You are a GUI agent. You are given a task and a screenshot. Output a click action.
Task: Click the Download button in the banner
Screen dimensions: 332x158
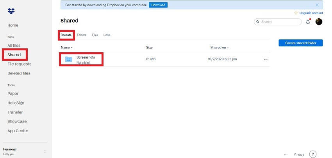tap(158, 5)
